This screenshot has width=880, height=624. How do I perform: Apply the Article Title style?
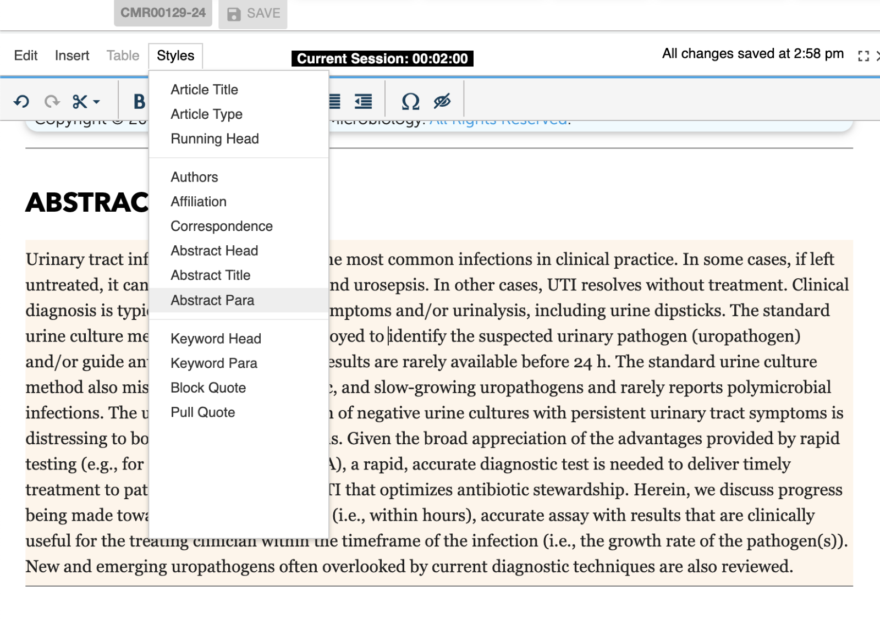click(239, 90)
